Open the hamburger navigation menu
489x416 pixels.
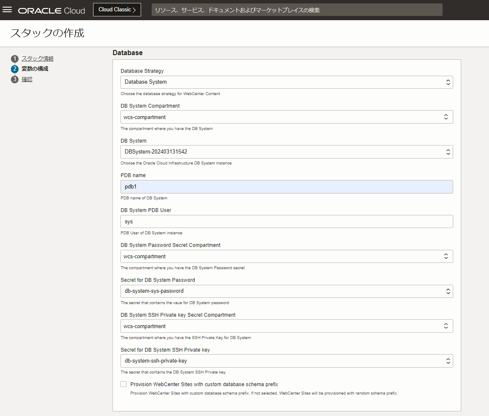[x=7, y=10]
